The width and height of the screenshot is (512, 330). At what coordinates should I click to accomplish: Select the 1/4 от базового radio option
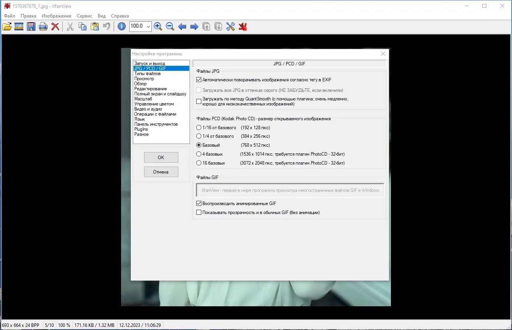click(199, 136)
